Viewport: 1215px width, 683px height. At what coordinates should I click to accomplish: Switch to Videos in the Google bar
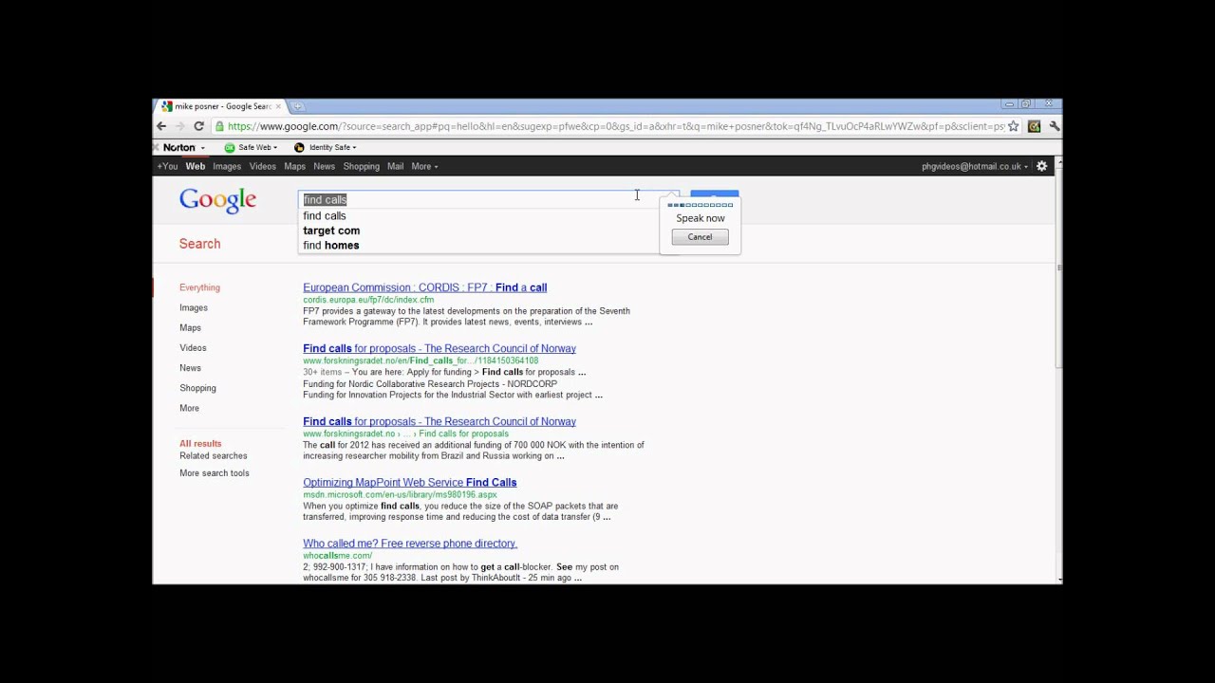click(x=262, y=166)
